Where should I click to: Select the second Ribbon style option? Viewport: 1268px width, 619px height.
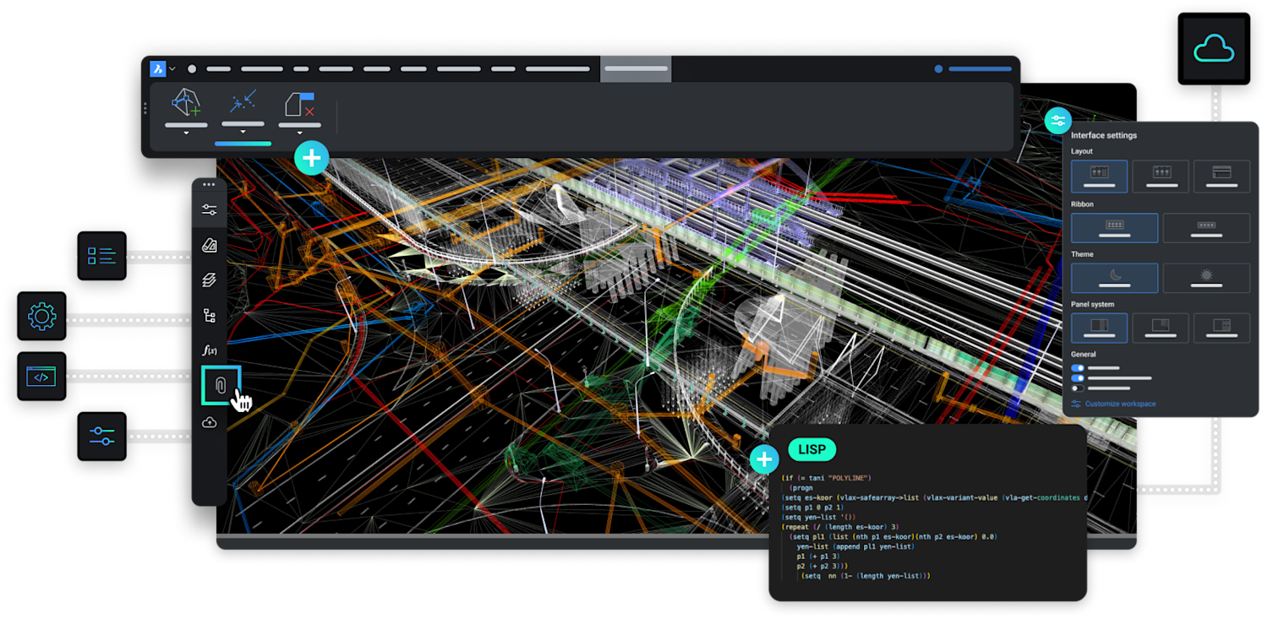[x=1206, y=228]
